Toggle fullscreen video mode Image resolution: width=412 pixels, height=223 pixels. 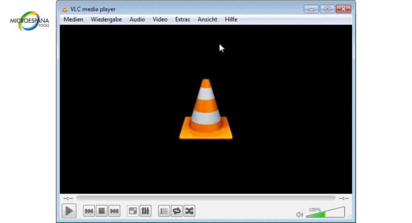pyautogui.click(x=133, y=211)
